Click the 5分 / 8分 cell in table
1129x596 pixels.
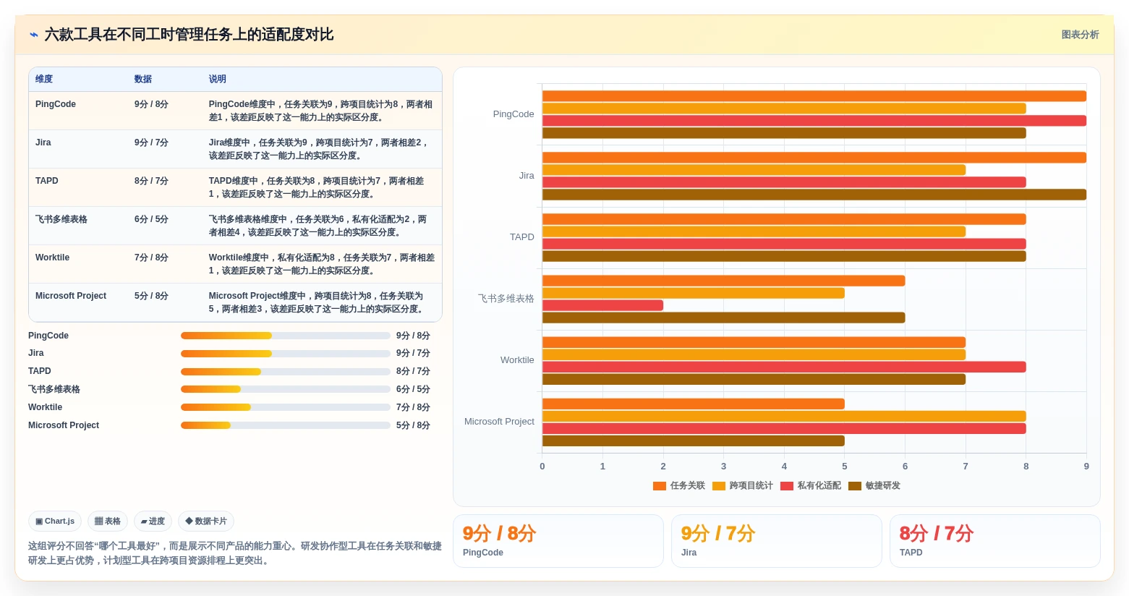click(x=151, y=296)
